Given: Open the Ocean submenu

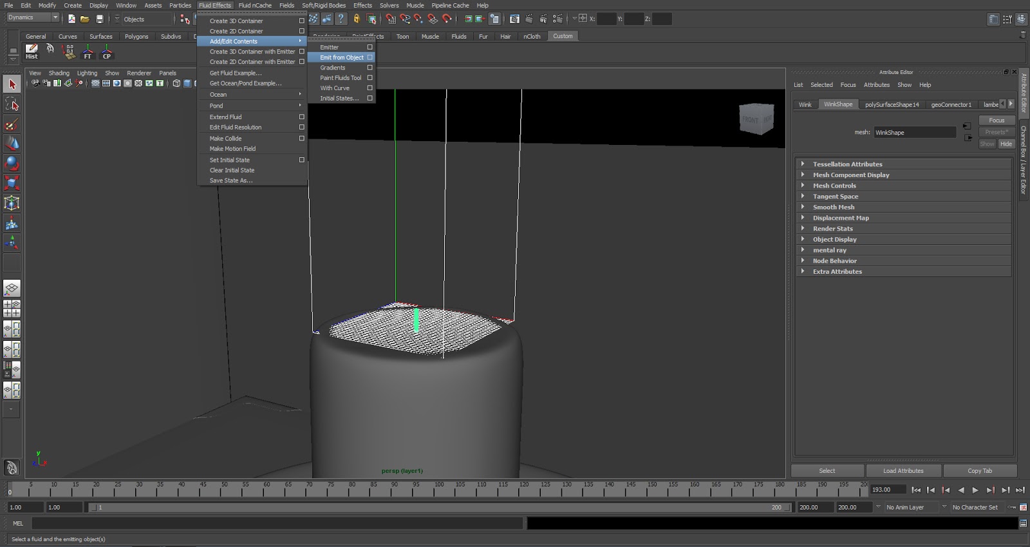Looking at the screenshot, I should click(x=252, y=94).
